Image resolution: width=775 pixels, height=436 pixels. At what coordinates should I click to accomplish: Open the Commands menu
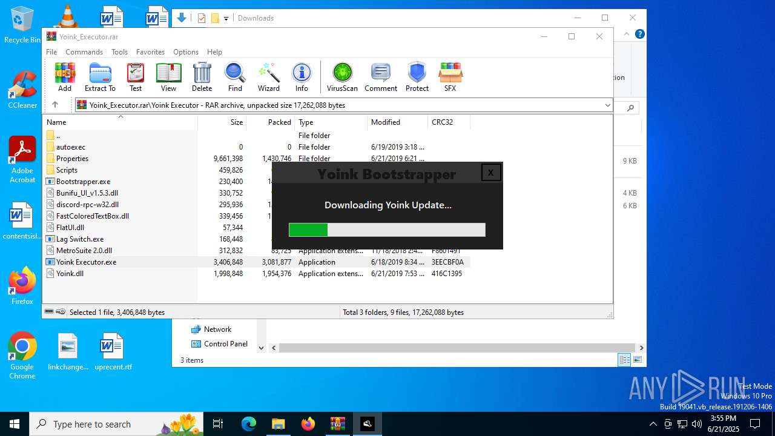[84, 52]
